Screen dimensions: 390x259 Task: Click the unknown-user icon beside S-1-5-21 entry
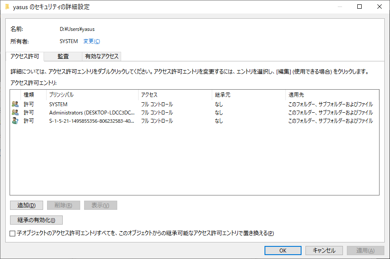point(15,121)
